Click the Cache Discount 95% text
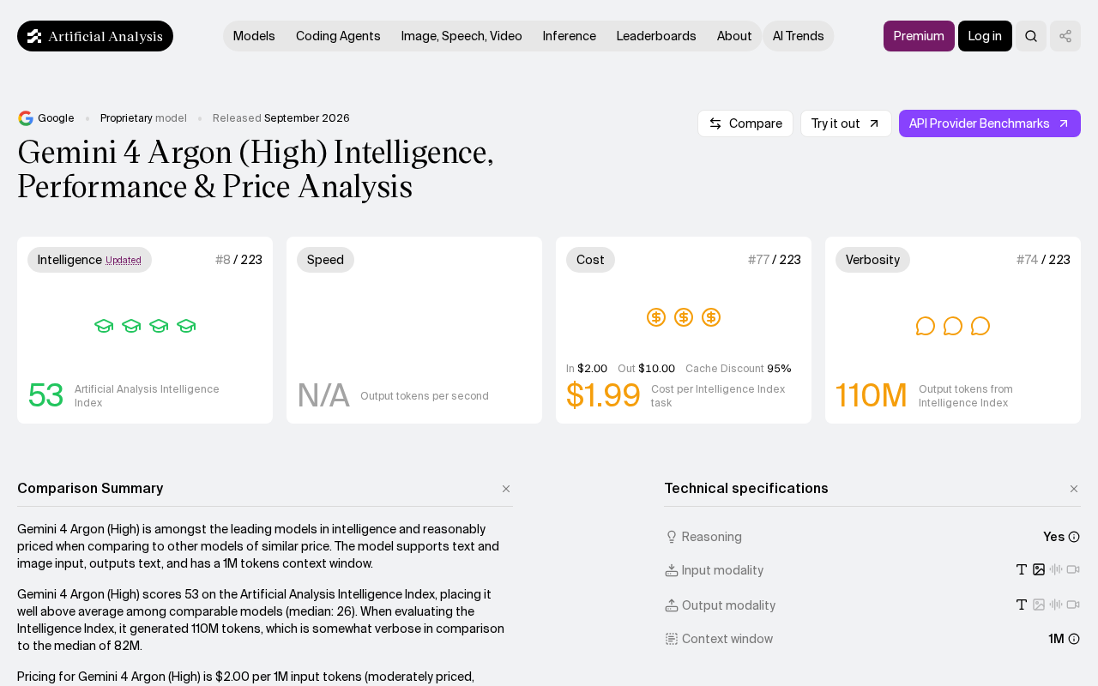Viewport: 1098px width, 686px height. (x=739, y=369)
